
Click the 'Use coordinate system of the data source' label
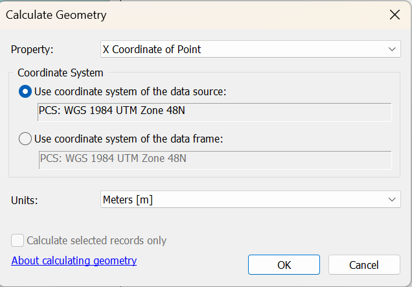[x=130, y=92]
